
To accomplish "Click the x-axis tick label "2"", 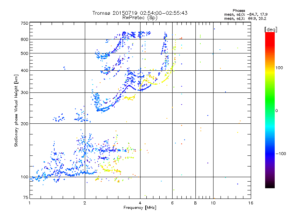I will click(85, 203).
